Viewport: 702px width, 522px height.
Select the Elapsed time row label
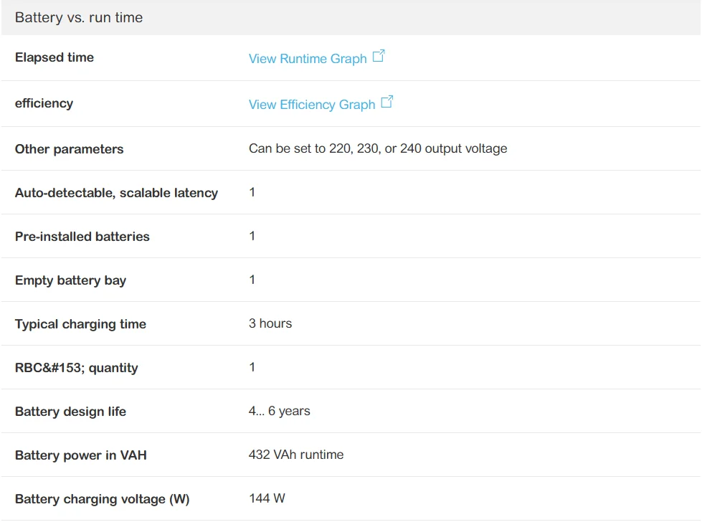coord(54,57)
